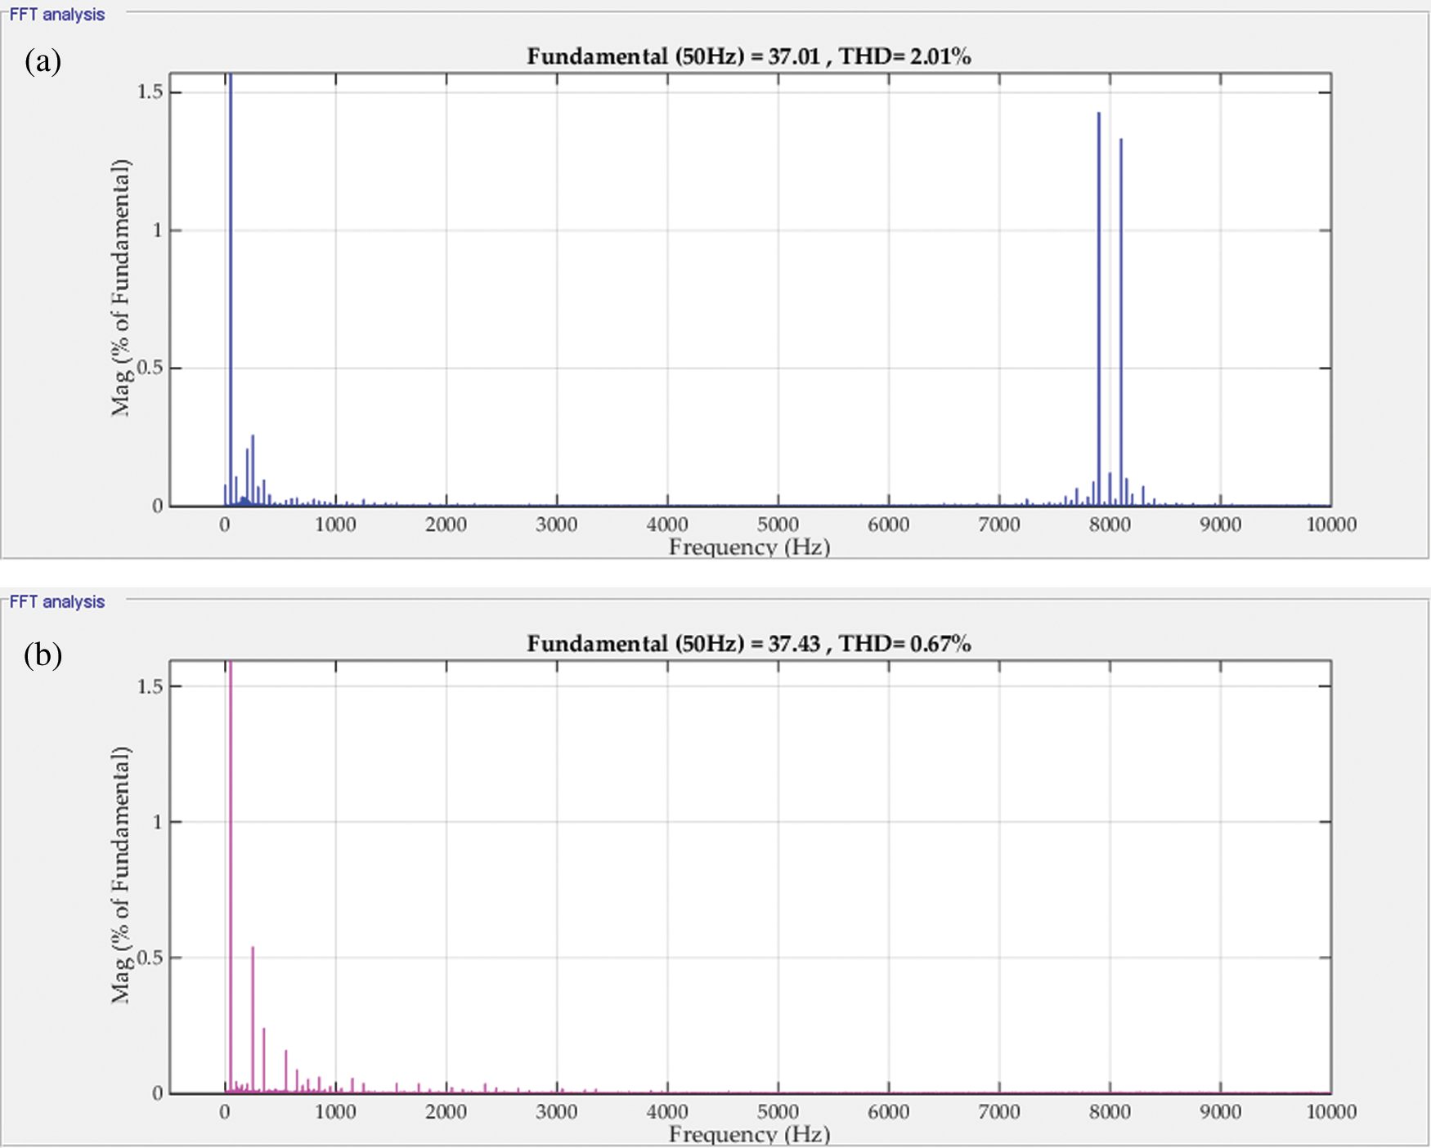Click the (b) subplot label
Viewport: 1431px width, 1148px height.
point(43,654)
